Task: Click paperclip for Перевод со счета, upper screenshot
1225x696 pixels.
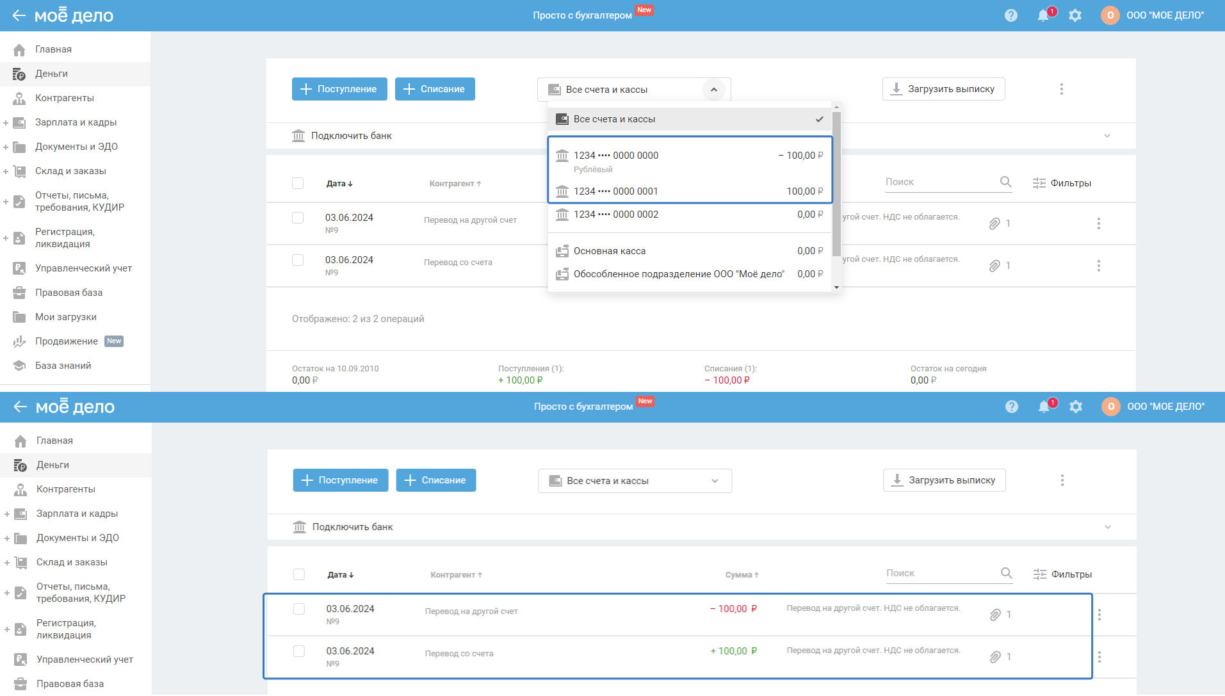Action: tap(994, 266)
